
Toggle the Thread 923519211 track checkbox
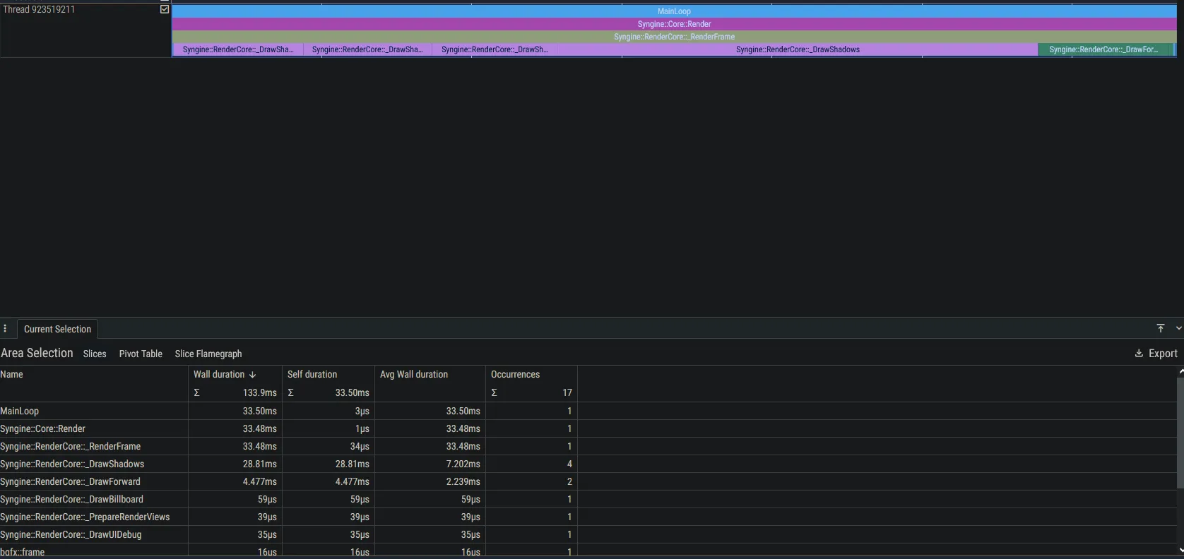coord(165,10)
